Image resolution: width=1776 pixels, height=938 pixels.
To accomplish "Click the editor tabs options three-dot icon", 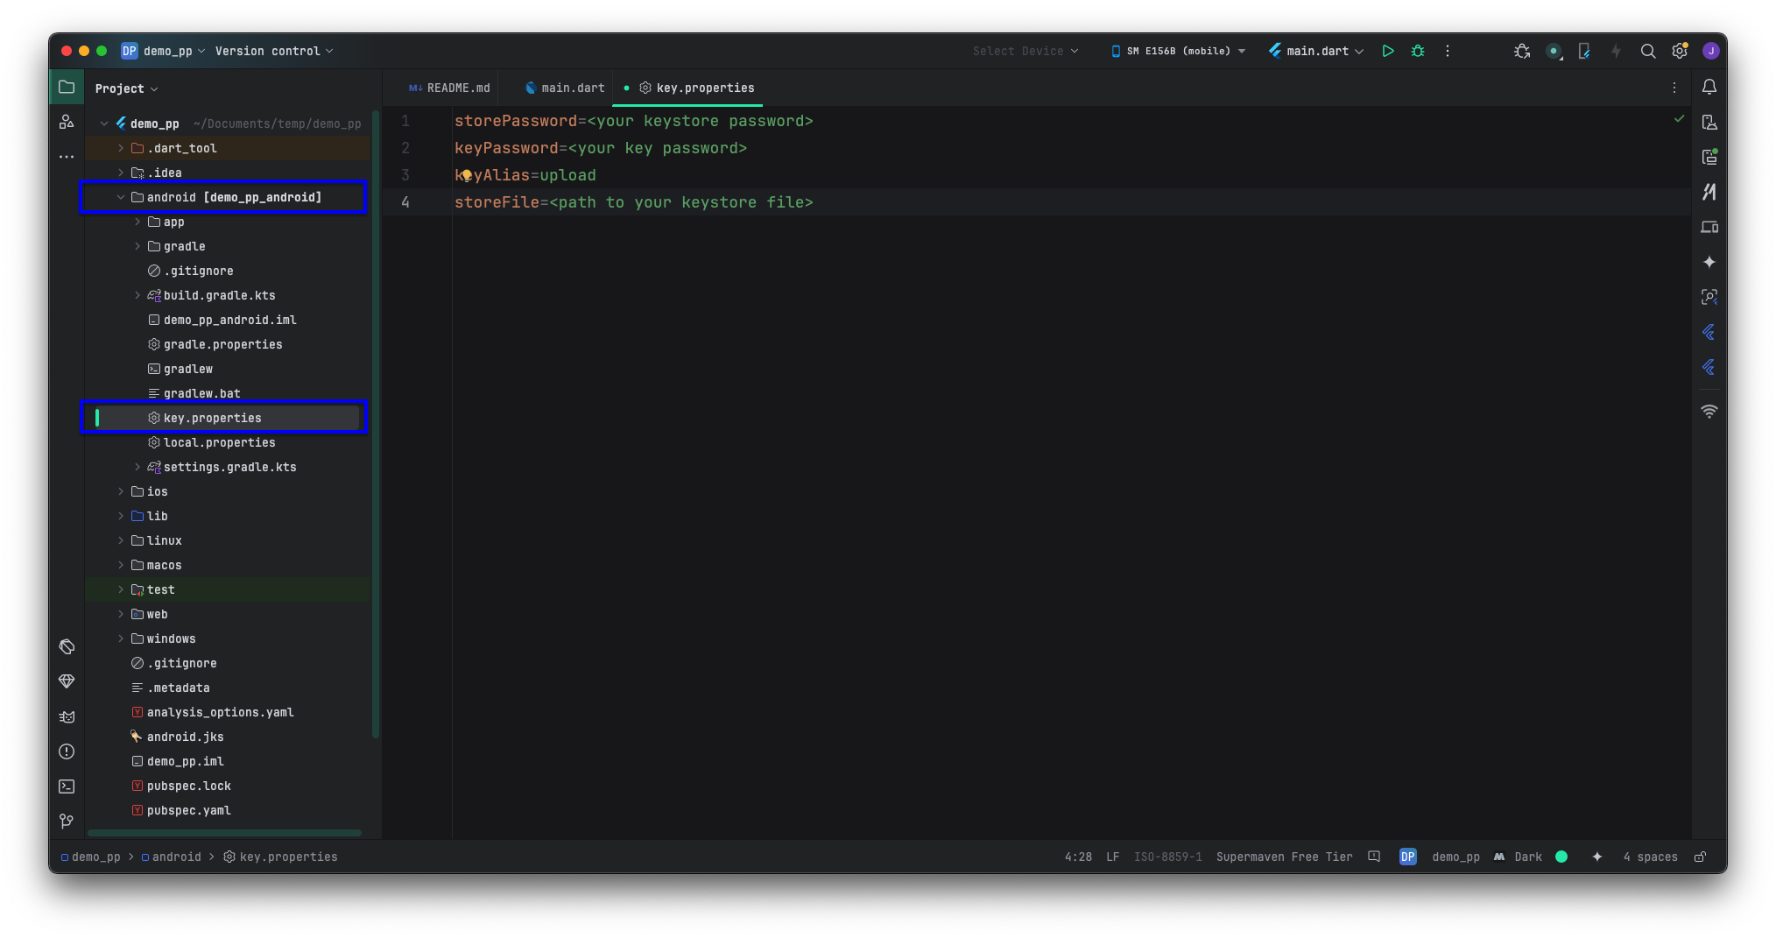I will point(1674,88).
